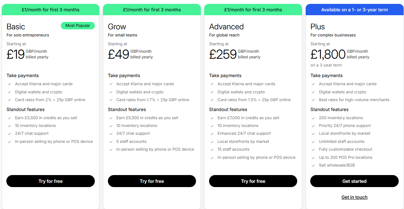Click checkmark next to Earn £5,500 in credits

coord(110,118)
